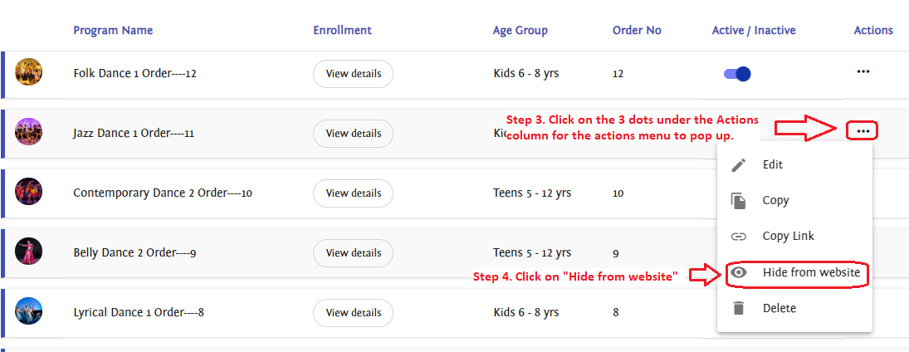This screenshot has width=909, height=352.
Task: View details for Jazz Dance enrollment
Action: click(353, 134)
